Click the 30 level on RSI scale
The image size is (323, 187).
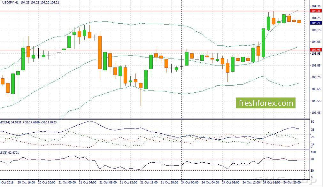[x=312, y=171]
